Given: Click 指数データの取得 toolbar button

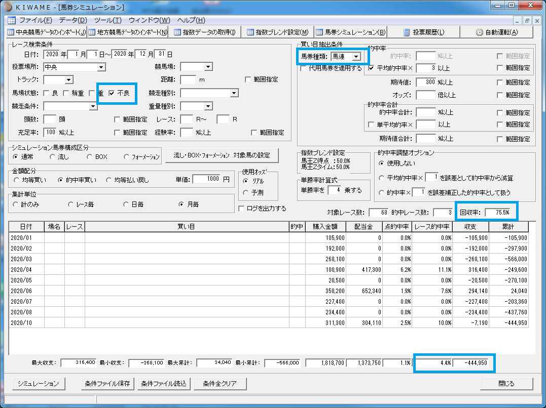Looking at the screenshot, I should coord(204,32).
